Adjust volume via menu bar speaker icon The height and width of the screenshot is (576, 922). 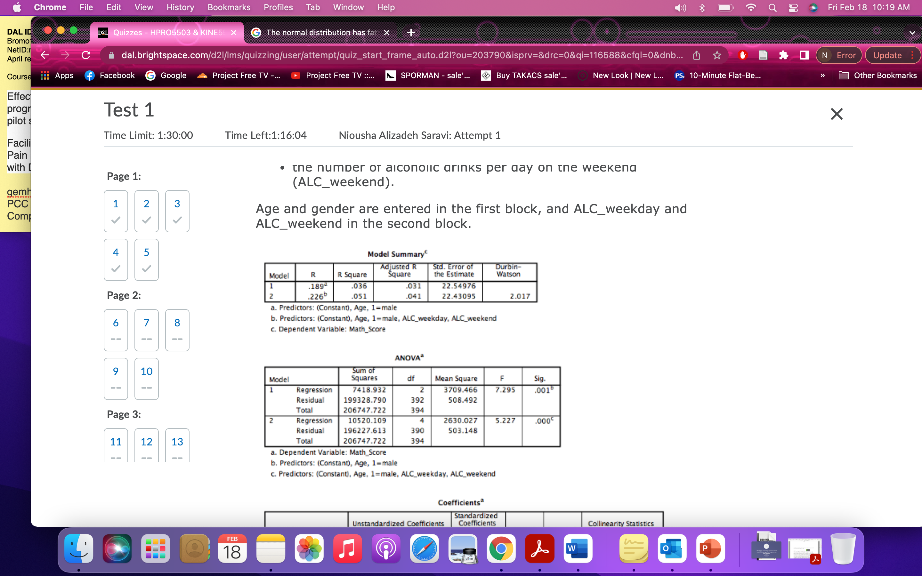click(x=680, y=7)
